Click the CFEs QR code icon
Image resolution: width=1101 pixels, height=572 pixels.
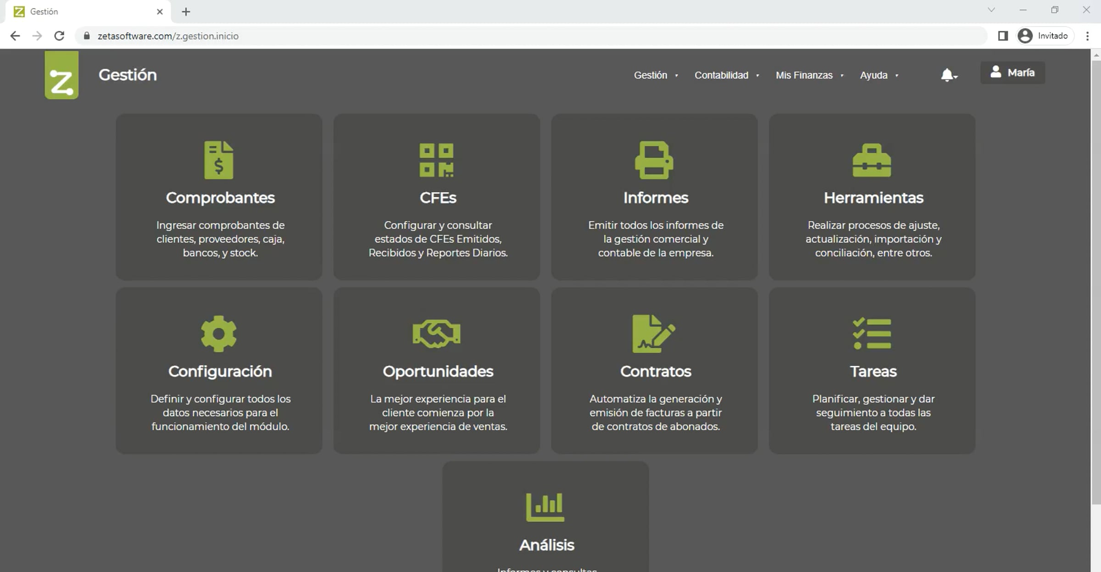pos(436,160)
